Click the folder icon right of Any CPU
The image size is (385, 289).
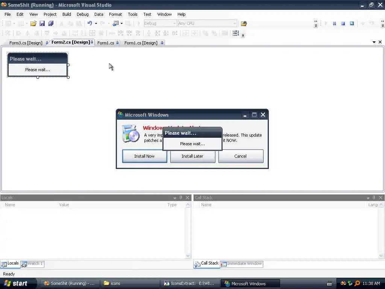[x=244, y=24]
